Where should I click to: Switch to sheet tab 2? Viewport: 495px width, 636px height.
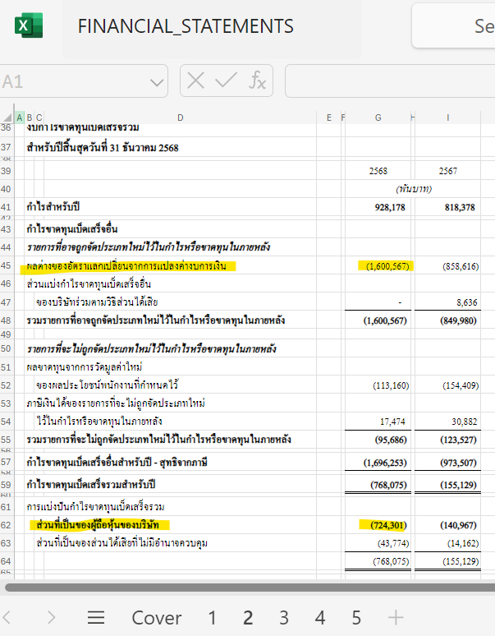[x=248, y=618]
